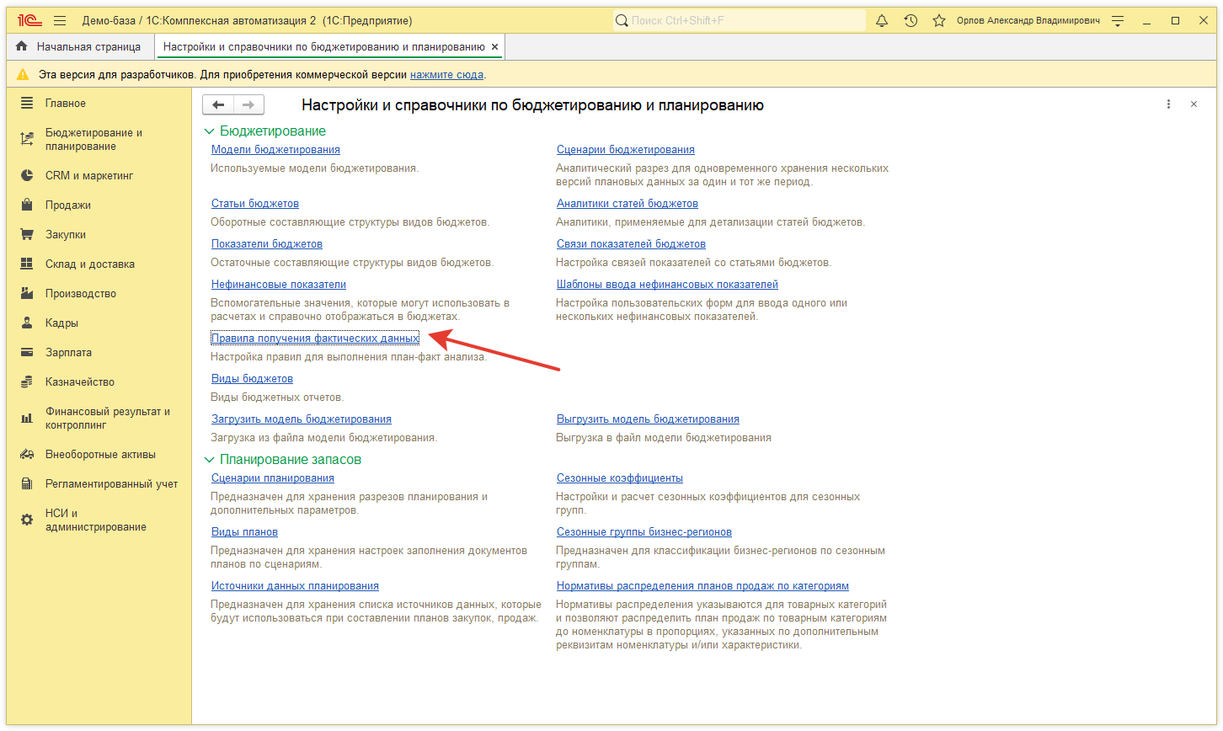Screen dimensions: 1223x731
Task: Close the budgeting settings tab
Action: 494,47
